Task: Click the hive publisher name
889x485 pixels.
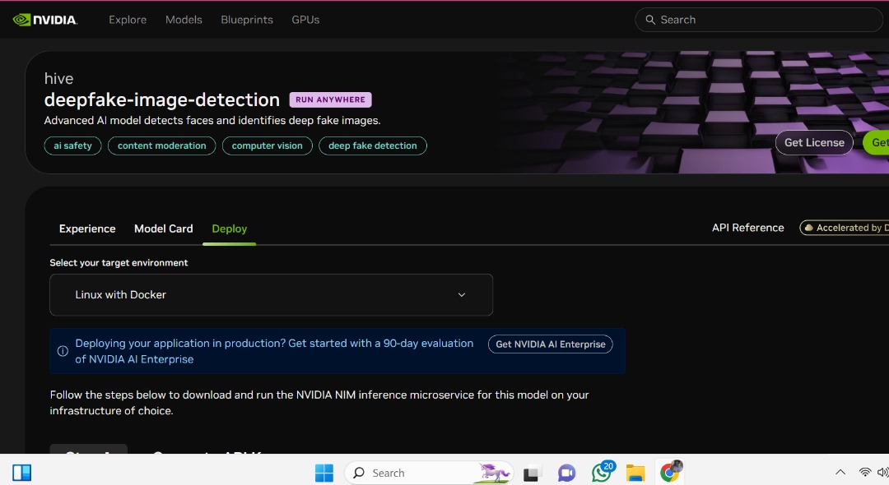Action: [x=59, y=79]
